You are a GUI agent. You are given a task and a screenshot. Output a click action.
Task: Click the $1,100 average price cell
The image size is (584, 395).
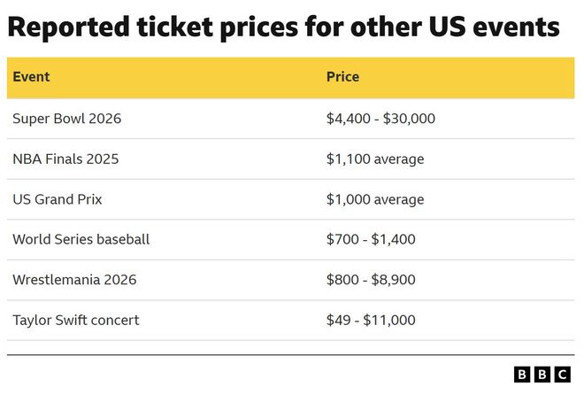click(x=375, y=159)
